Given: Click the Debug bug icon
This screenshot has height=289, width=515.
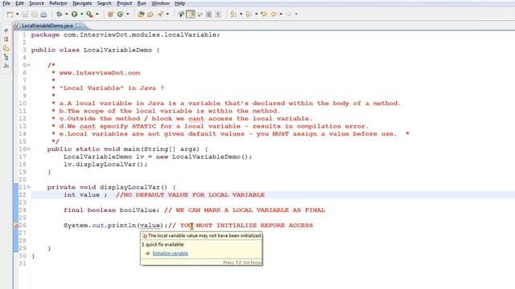Looking at the screenshot, I should point(59,14).
